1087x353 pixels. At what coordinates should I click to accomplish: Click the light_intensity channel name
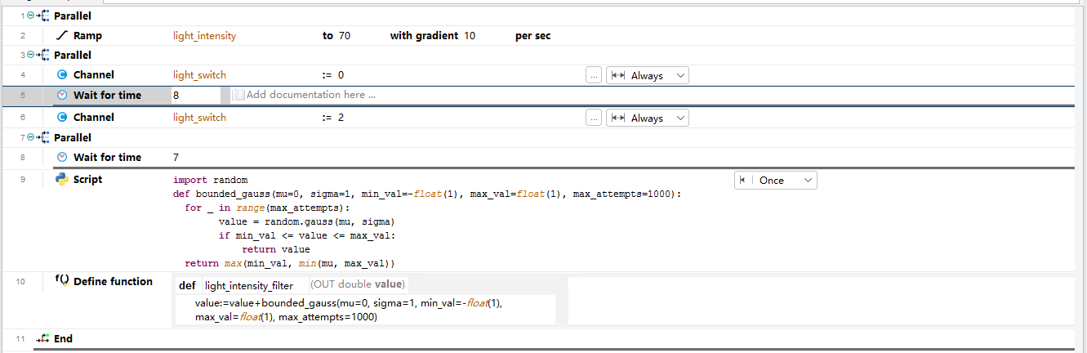click(205, 36)
